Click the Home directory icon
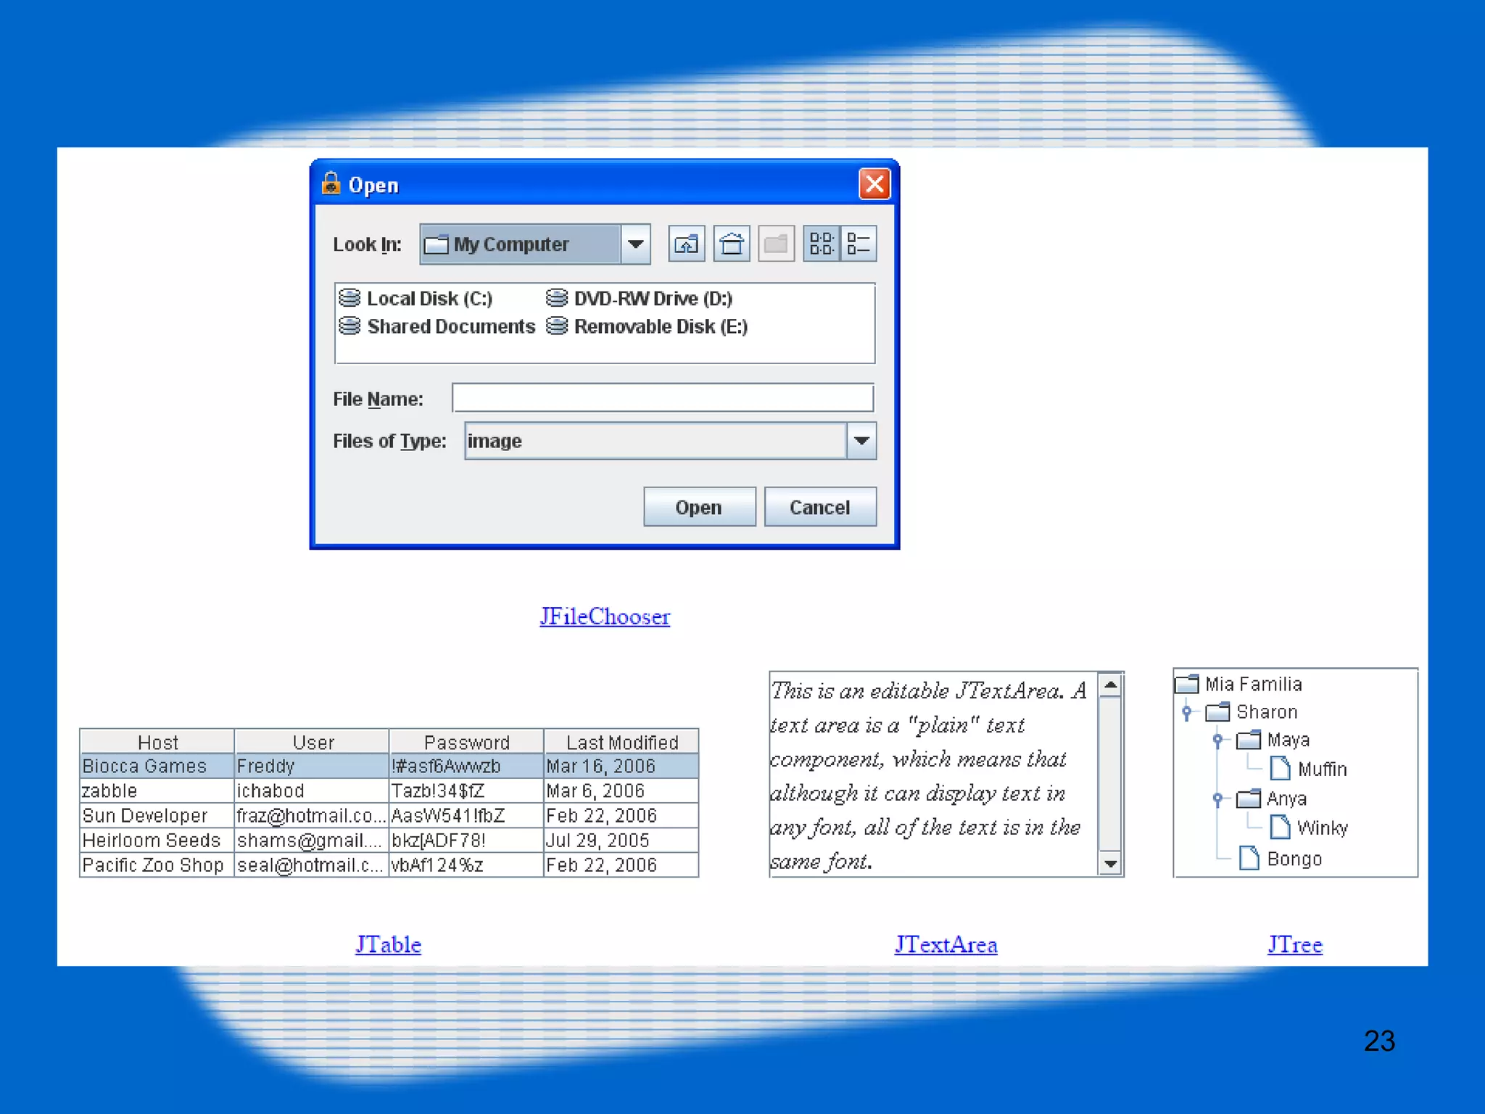 click(731, 244)
